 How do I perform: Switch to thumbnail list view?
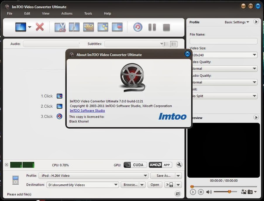[166, 44]
